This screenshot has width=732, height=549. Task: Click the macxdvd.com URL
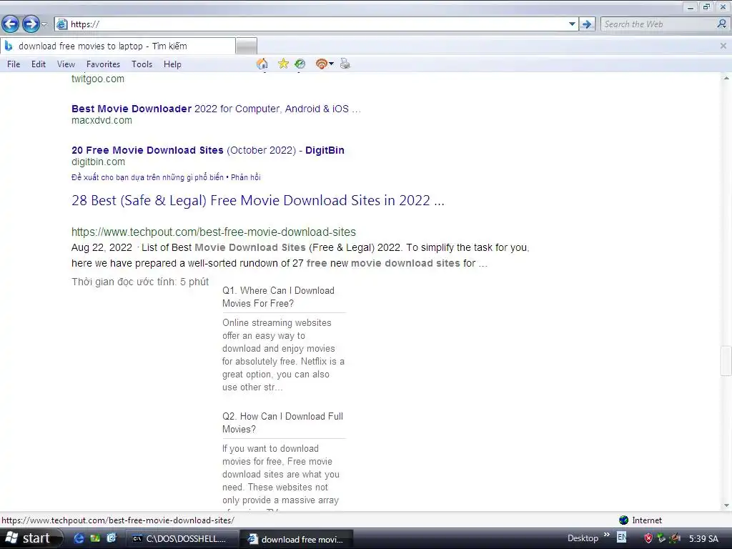[x=102, y=120]
